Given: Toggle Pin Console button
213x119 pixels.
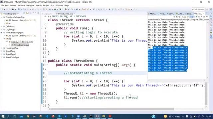Looking at the screenshot, I should 197,17.
